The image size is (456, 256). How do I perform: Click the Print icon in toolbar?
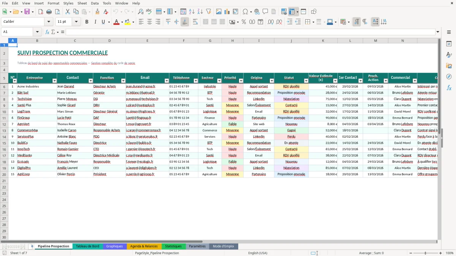(x=49, y=12)
